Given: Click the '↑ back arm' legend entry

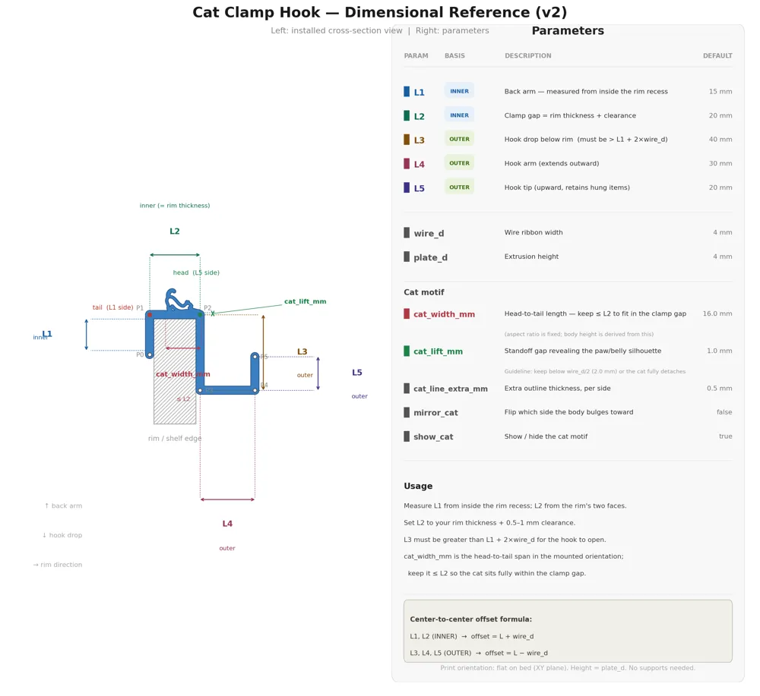Looking at the screenshot, I should (63, 505).
